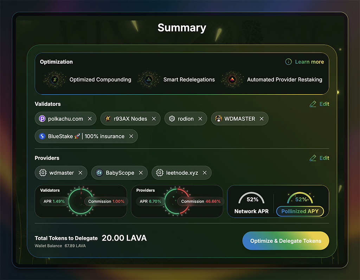Click the rodion cube icon

(172, 119)
